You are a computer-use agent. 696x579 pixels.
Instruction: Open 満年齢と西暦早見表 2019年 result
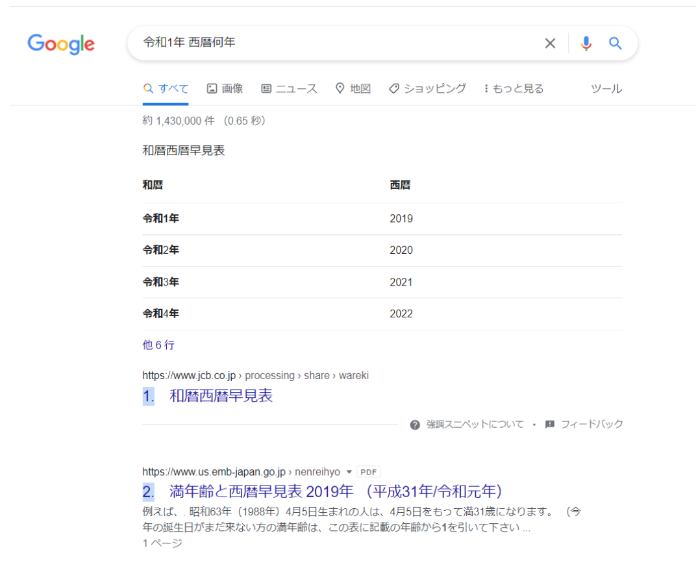coord(336,491)
